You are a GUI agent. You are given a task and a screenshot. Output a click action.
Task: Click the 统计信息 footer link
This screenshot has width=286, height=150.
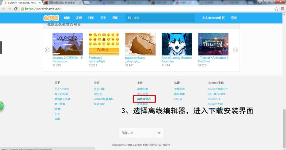pos(99,104)
